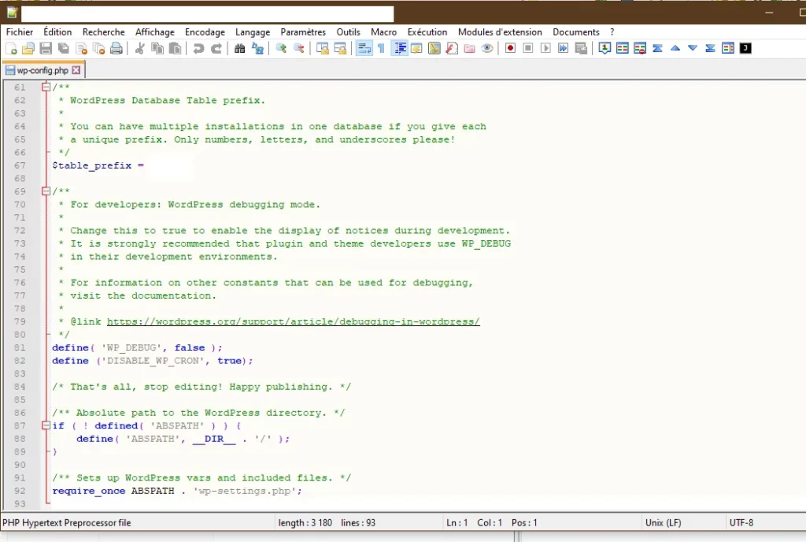Open the Document Map panel icon
The height and width of the screenshot is (542, 806).
click(434, 48)
